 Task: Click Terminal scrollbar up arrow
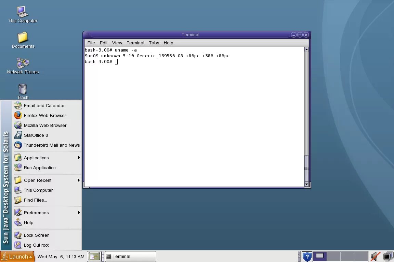click(x=306, y=49)
